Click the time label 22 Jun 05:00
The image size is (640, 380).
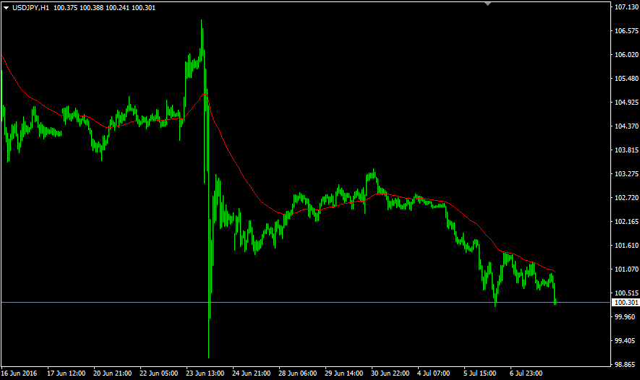point(159,373)
